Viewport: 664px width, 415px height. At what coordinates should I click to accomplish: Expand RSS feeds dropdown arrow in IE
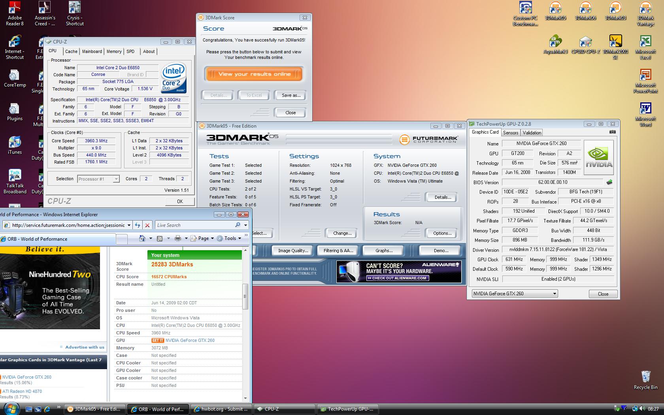click(x=168, y=238)
